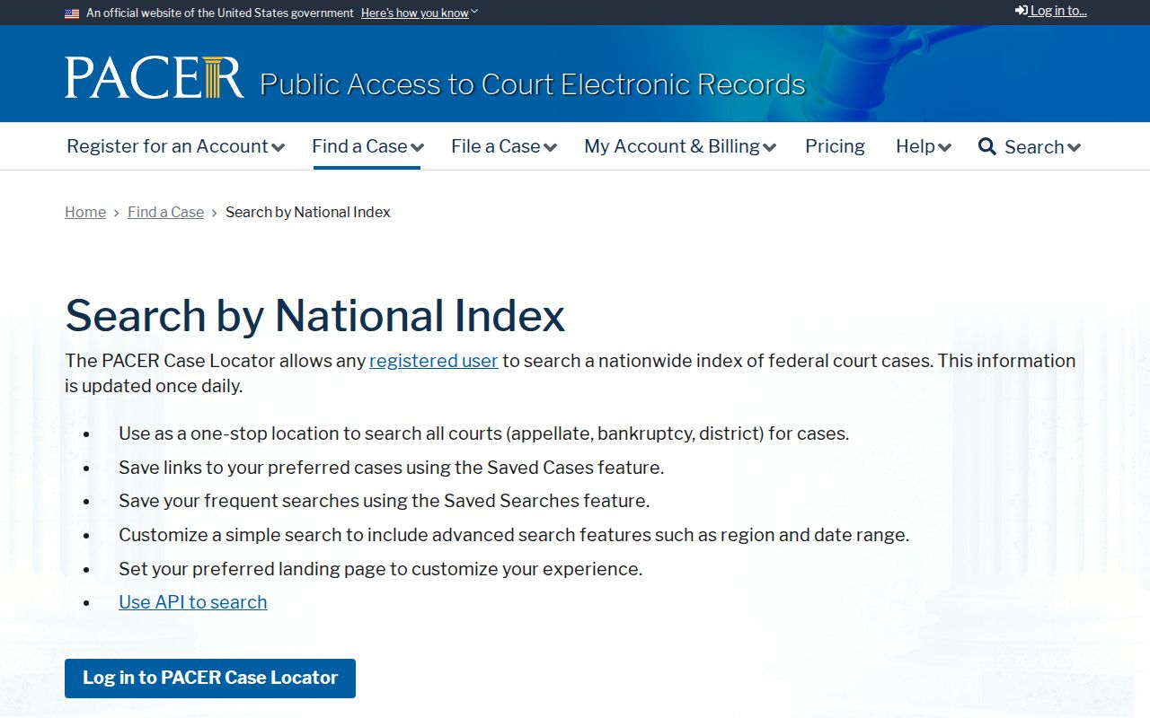
Task: Click the search magnifier icon
Action: 986,146
